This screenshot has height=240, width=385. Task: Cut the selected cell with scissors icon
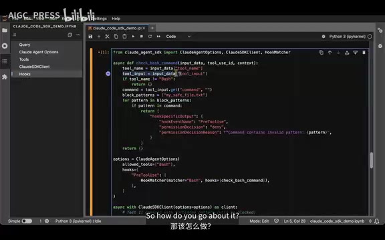click(x=108, y=37)
